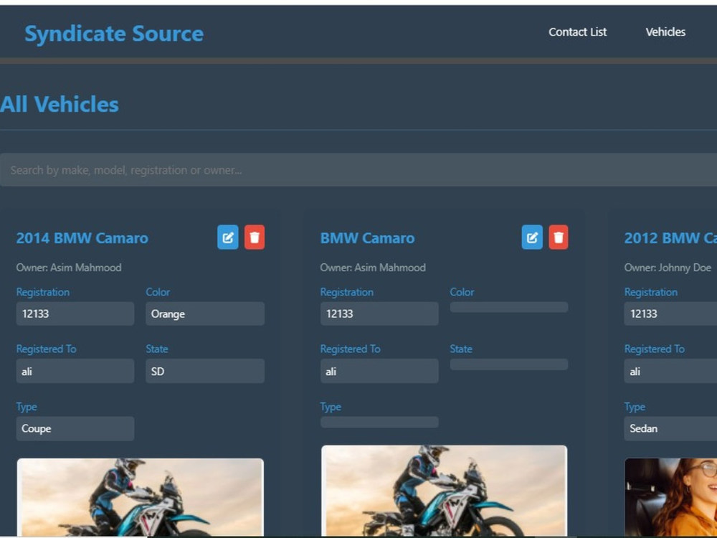Open the motorcycle photo of the middle BMW Camaro
Viewport: 717px width, 538px height.
pos(444,491)
